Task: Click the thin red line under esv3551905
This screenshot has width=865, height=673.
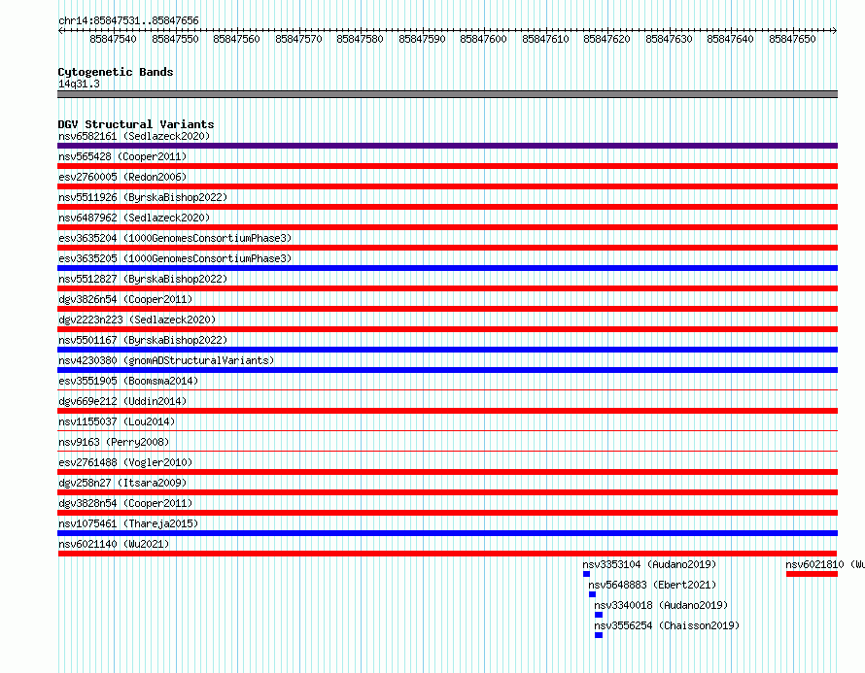Action: (x=447, y=389)
